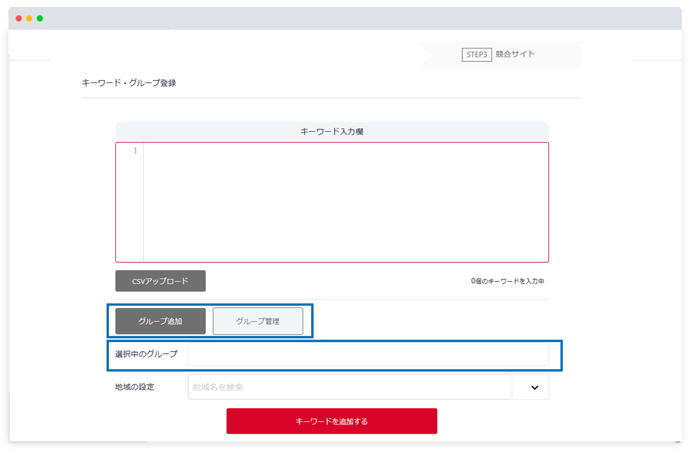The width and height of the screenshot is (690, 451).
Task: Click line number 1 in input gutter
Action: 134,150
